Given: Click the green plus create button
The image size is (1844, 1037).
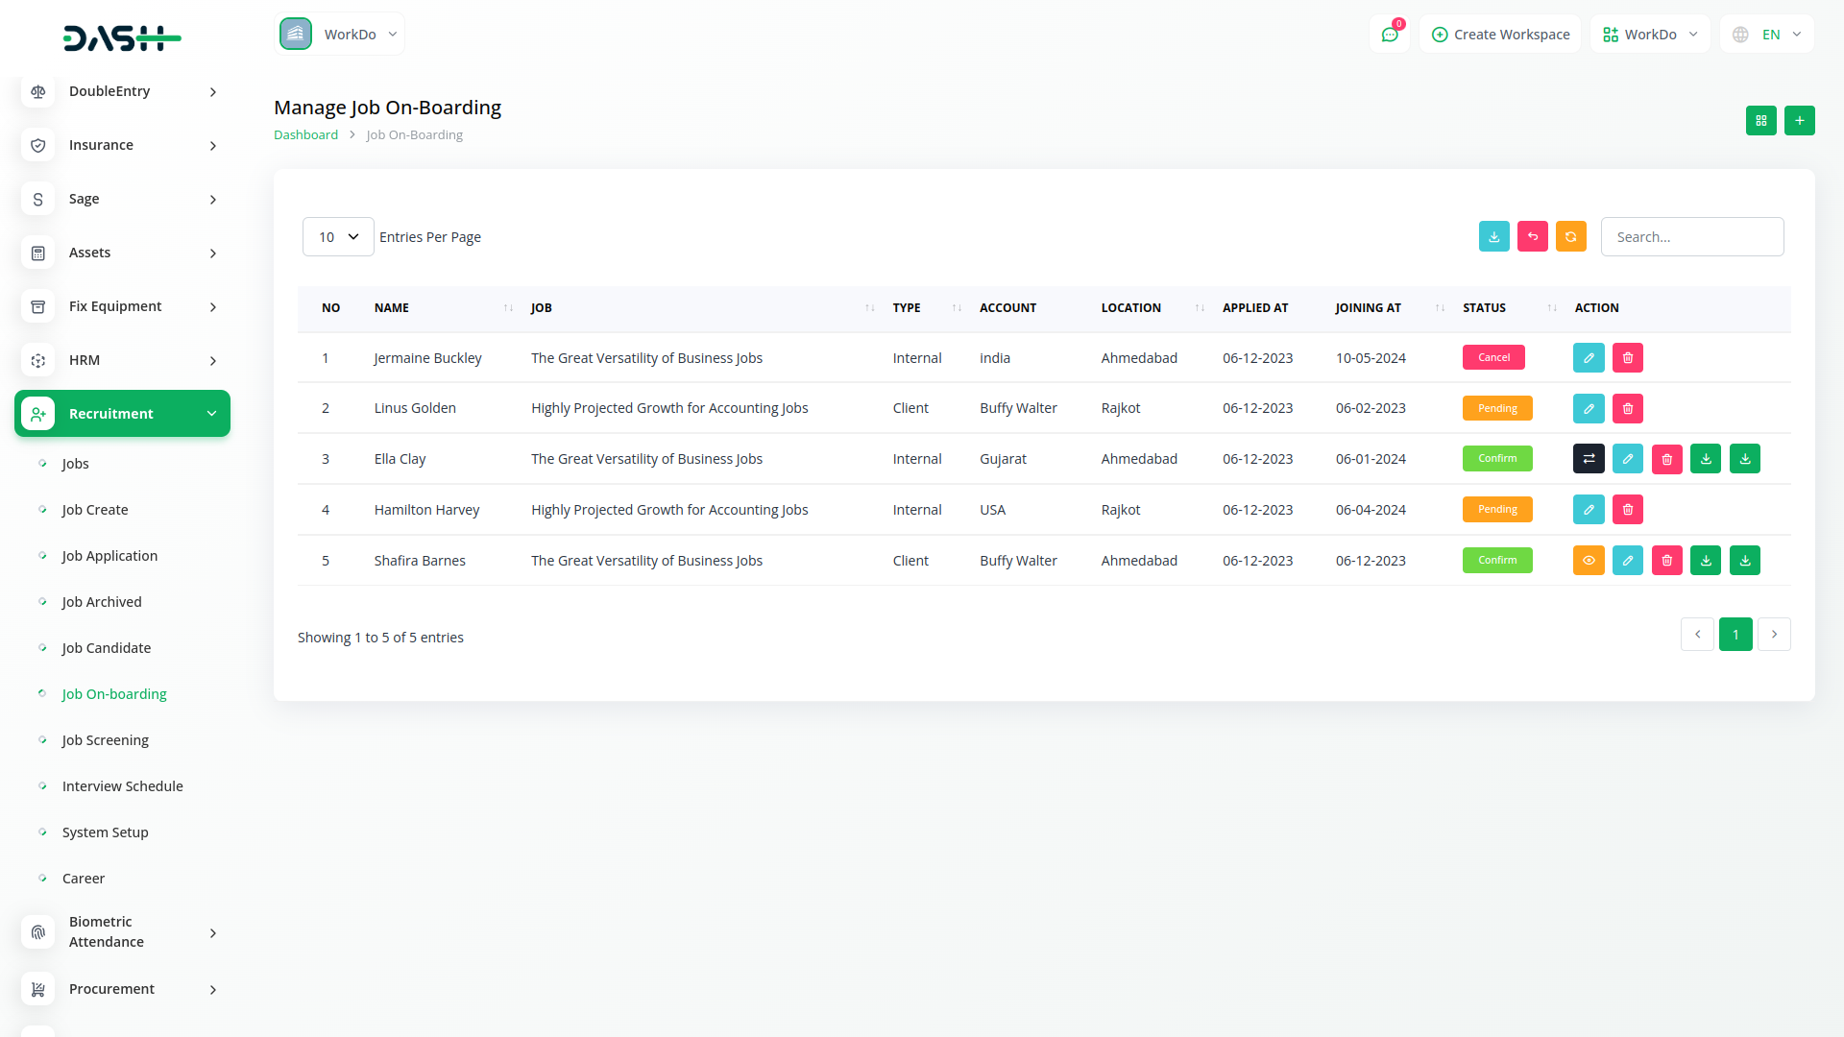Looking at the screenshot, I should click(1799, 120).
